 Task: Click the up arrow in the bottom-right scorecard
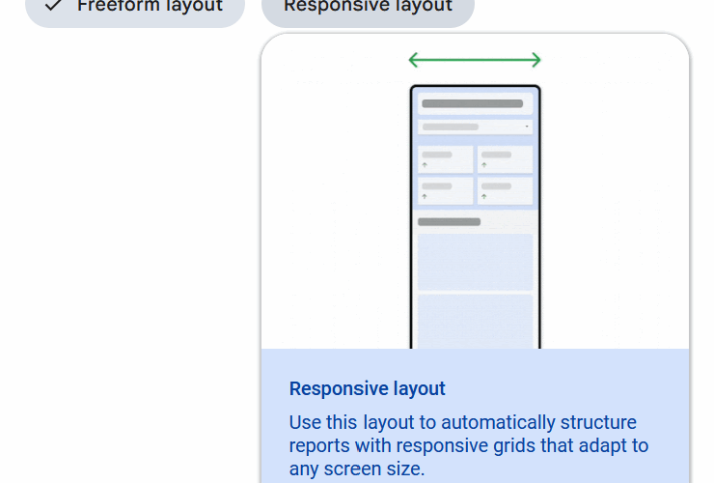tap(484, 196)
